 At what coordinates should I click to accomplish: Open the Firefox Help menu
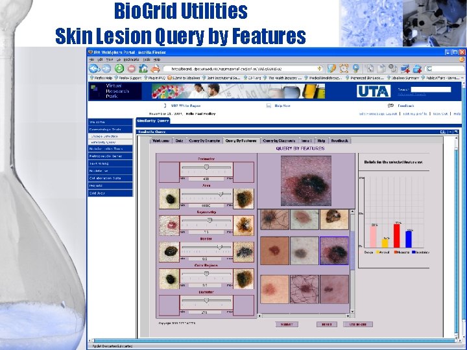pos(157,60)
